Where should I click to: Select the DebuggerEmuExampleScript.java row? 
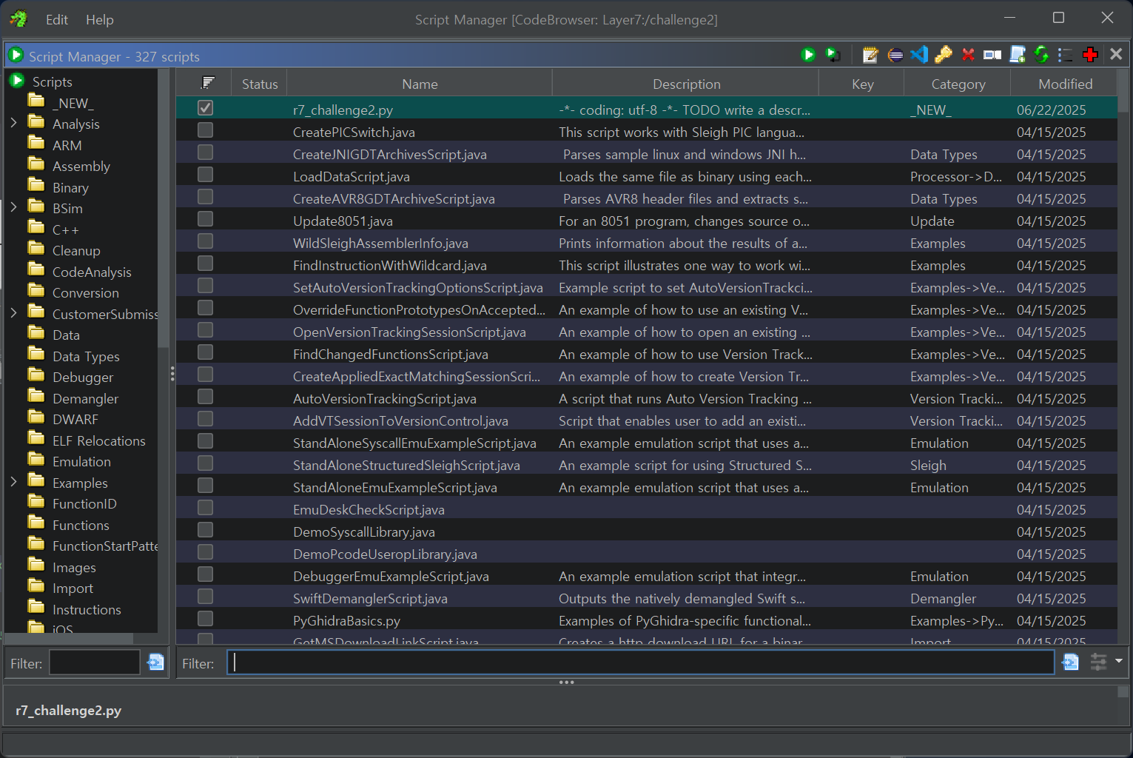[x=646, y=575]
